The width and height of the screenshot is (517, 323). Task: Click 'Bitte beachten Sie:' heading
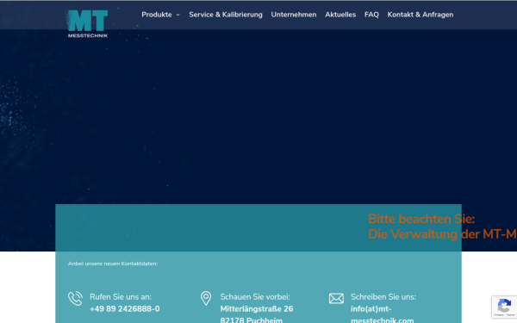(x=421, y=219)
